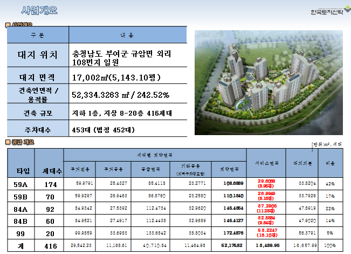The image size is (351, 254).
Task: Select the 84B type cell
Action: point(20,221)
